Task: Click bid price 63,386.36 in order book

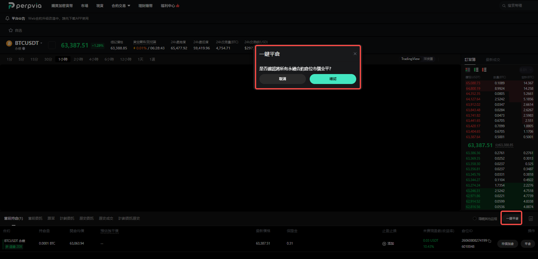Action: pyautogui.click(x=473, y=153)
